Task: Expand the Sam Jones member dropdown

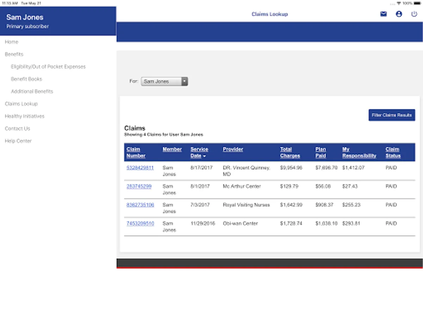Action: pyautogui.click(x=164, y=81)
